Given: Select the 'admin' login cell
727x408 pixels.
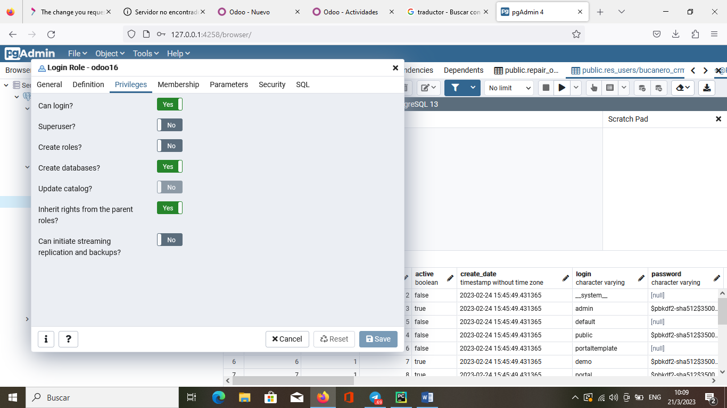Looking at the screenshot, I should pos(610,309).
